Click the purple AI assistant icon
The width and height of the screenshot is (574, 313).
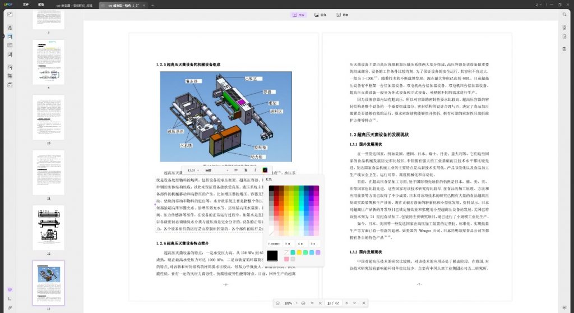click(x=10, y=289)
